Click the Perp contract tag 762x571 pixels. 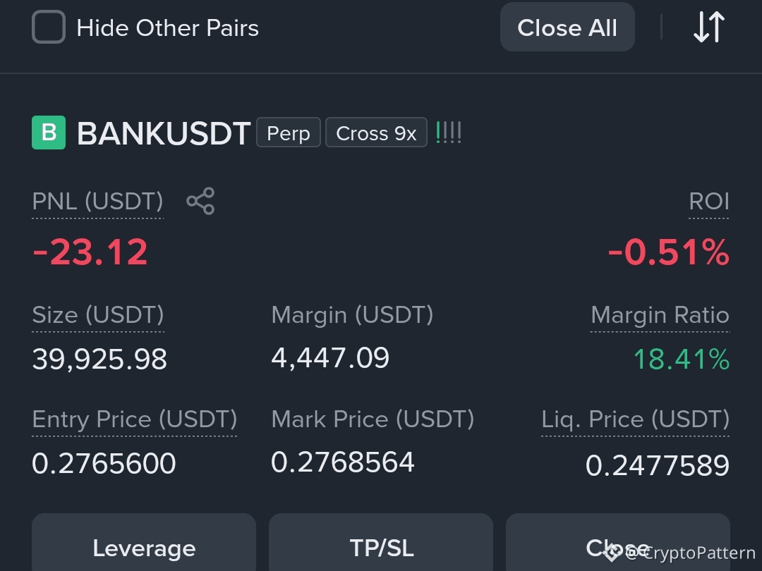click(x=288, y=133)
